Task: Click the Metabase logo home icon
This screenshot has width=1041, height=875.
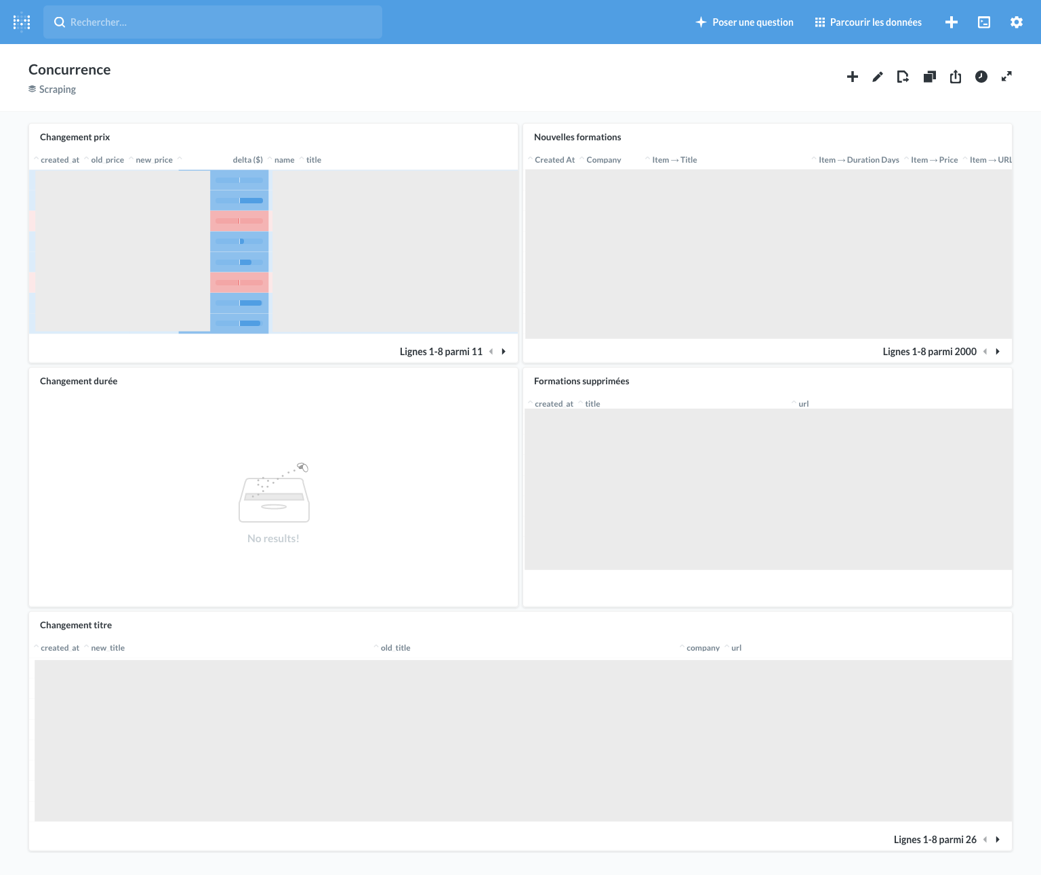Action: coord(22,22)
